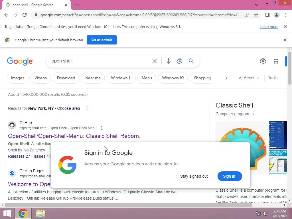Click GitHub favicon in first result
The image size is (292, 219).
[x=12, y=125]
